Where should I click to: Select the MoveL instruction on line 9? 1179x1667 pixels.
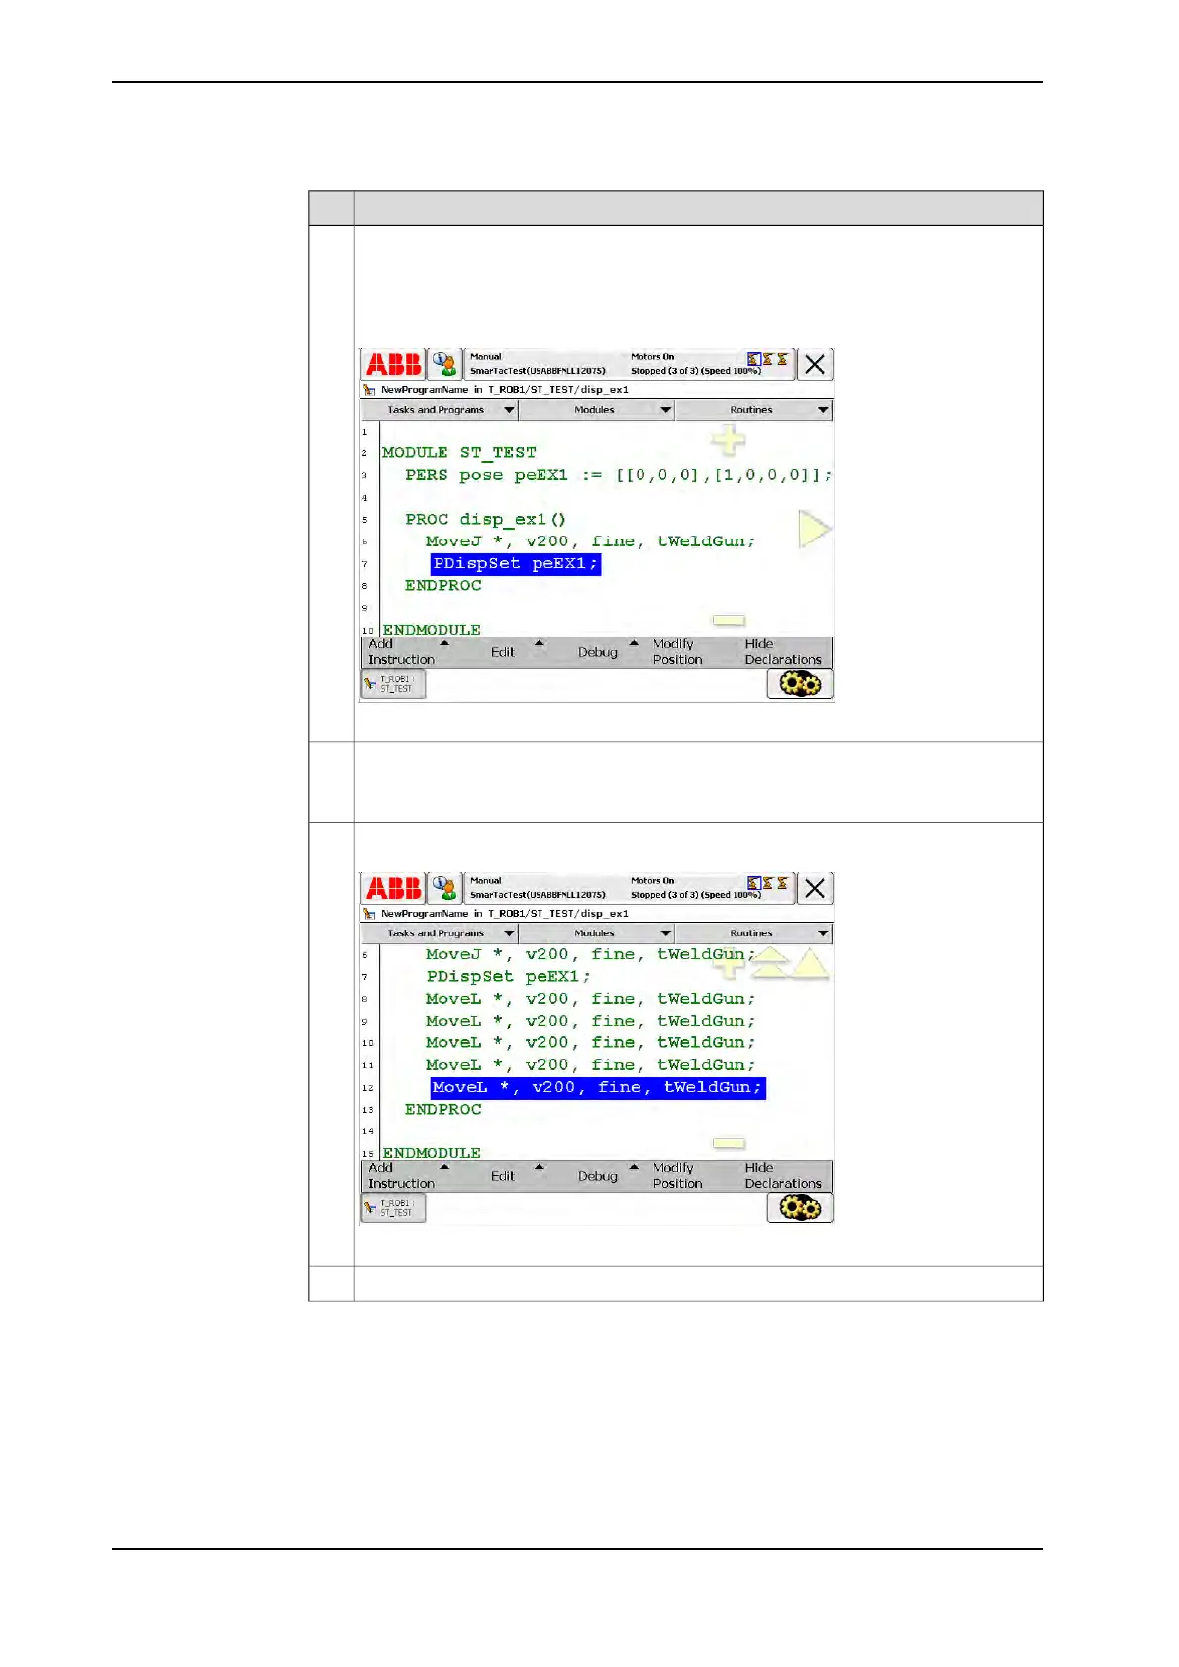click(x=590, y=1021)
